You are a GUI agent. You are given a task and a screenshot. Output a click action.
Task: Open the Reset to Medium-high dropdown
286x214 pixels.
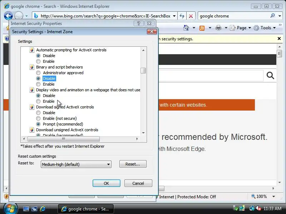click(x=76, y=164)
